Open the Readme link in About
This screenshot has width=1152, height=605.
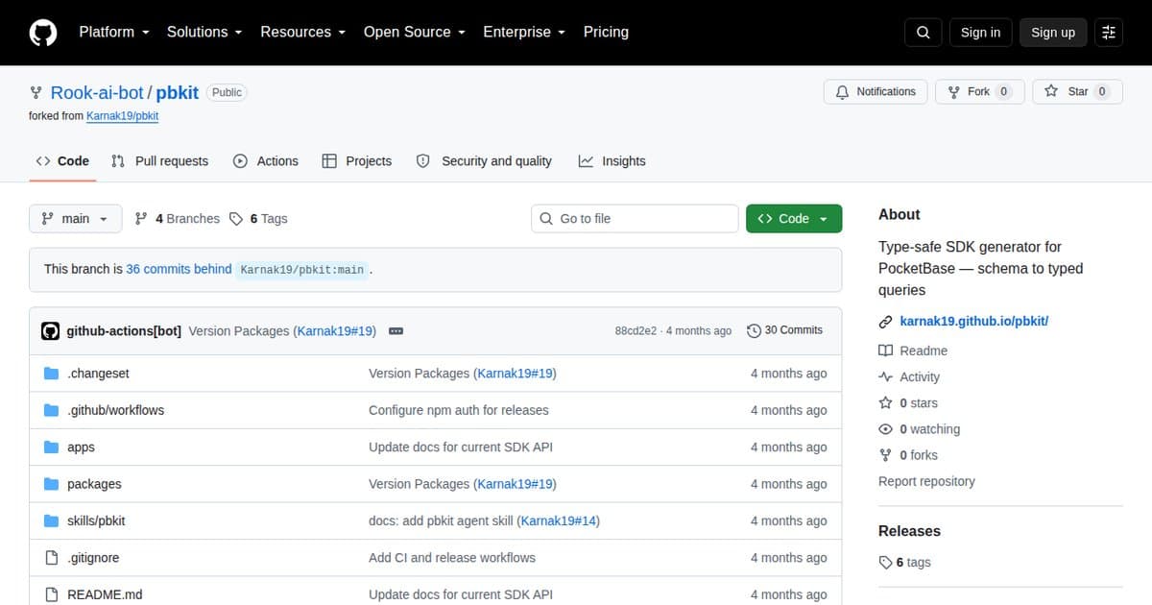(913, 351)
